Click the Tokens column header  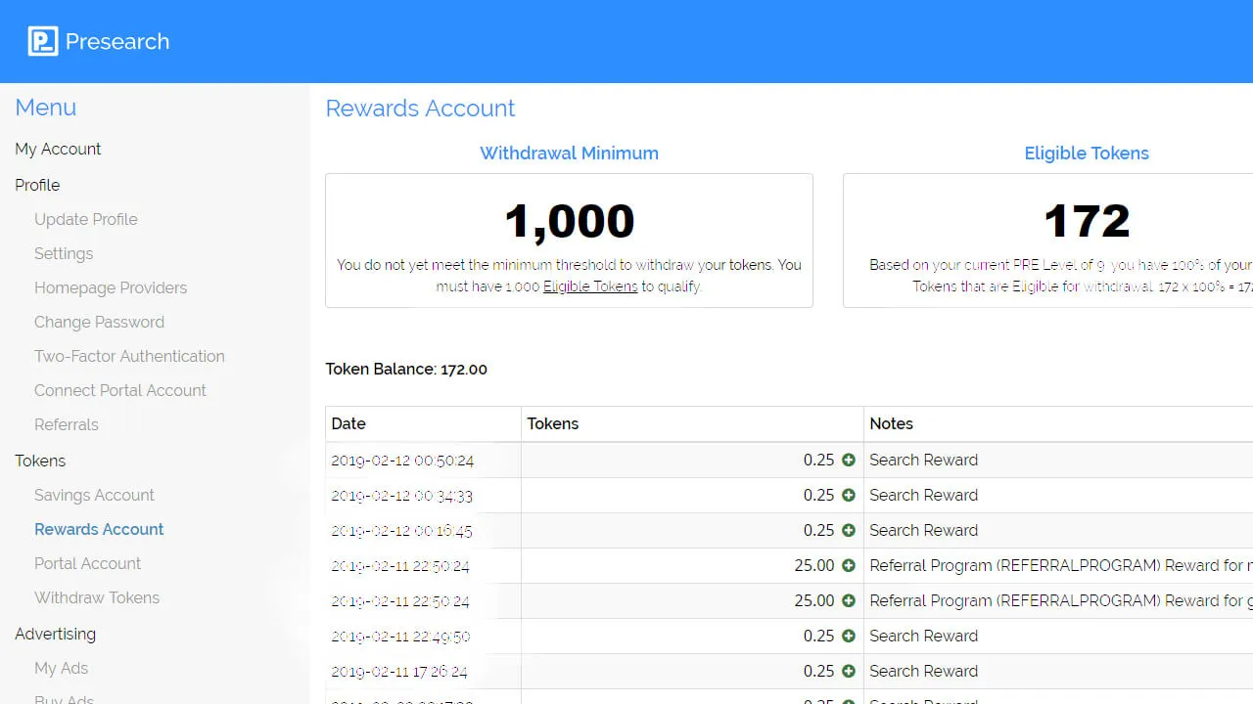tap(553, 423)
